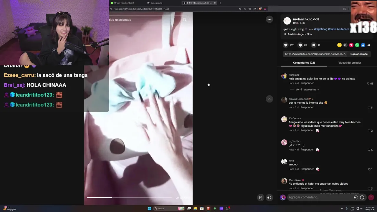Open Brave browser from taskbar
The height and width of the screenshot is (212, 377).
[208, 208]
